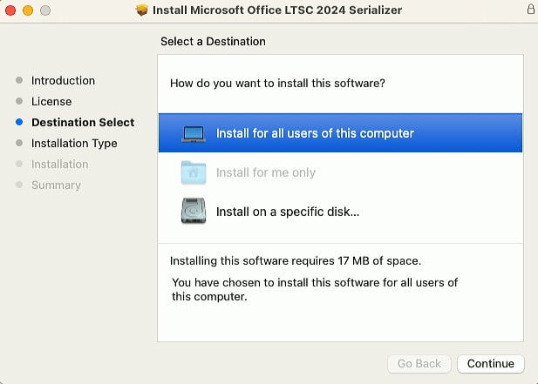Click the Summary step label
Image resolution: width=538 pixels, height=384 pixels.
pos(56,185)
